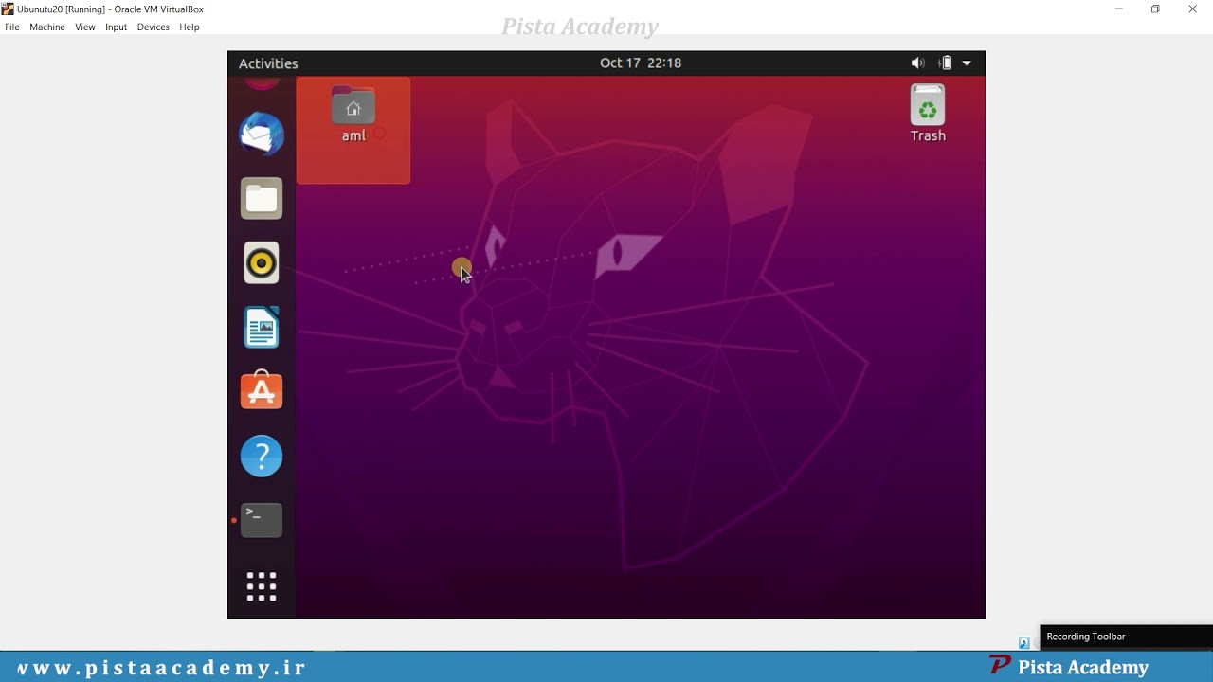The image size is (1213, 682).
Task: Launch Ubuntu Software store icon
Action: [x=262, y=390]
